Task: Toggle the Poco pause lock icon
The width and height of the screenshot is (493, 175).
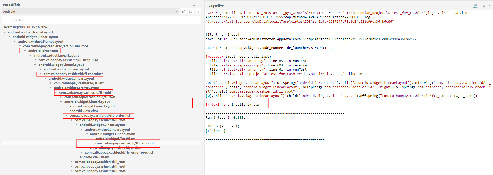Action: [x=184, y=11]
